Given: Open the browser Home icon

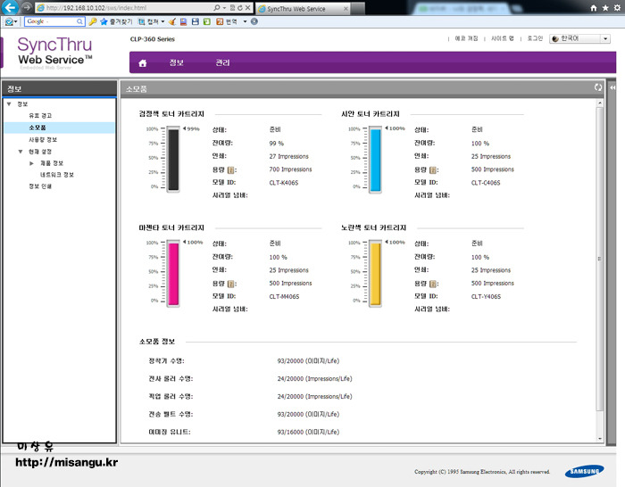Looking at the screenshot, I should tap(594, 8).
